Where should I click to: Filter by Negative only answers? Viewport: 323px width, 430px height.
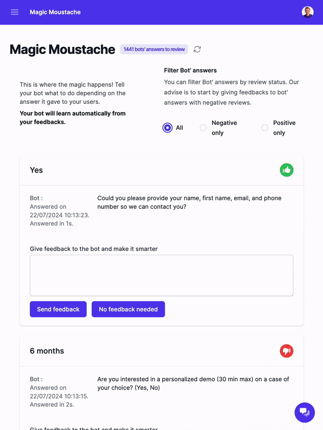click(x=203, y=128)
